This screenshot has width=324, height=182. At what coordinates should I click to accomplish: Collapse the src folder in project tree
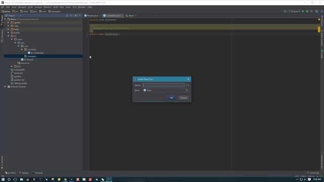click(9, 36)
